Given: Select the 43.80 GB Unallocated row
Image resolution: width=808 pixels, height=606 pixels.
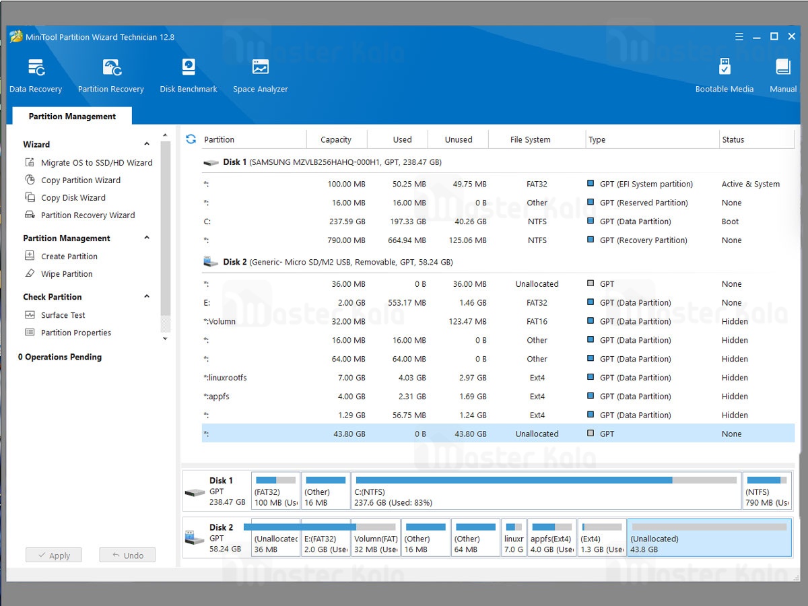Looking at the screenshot, I should point(498,434).
